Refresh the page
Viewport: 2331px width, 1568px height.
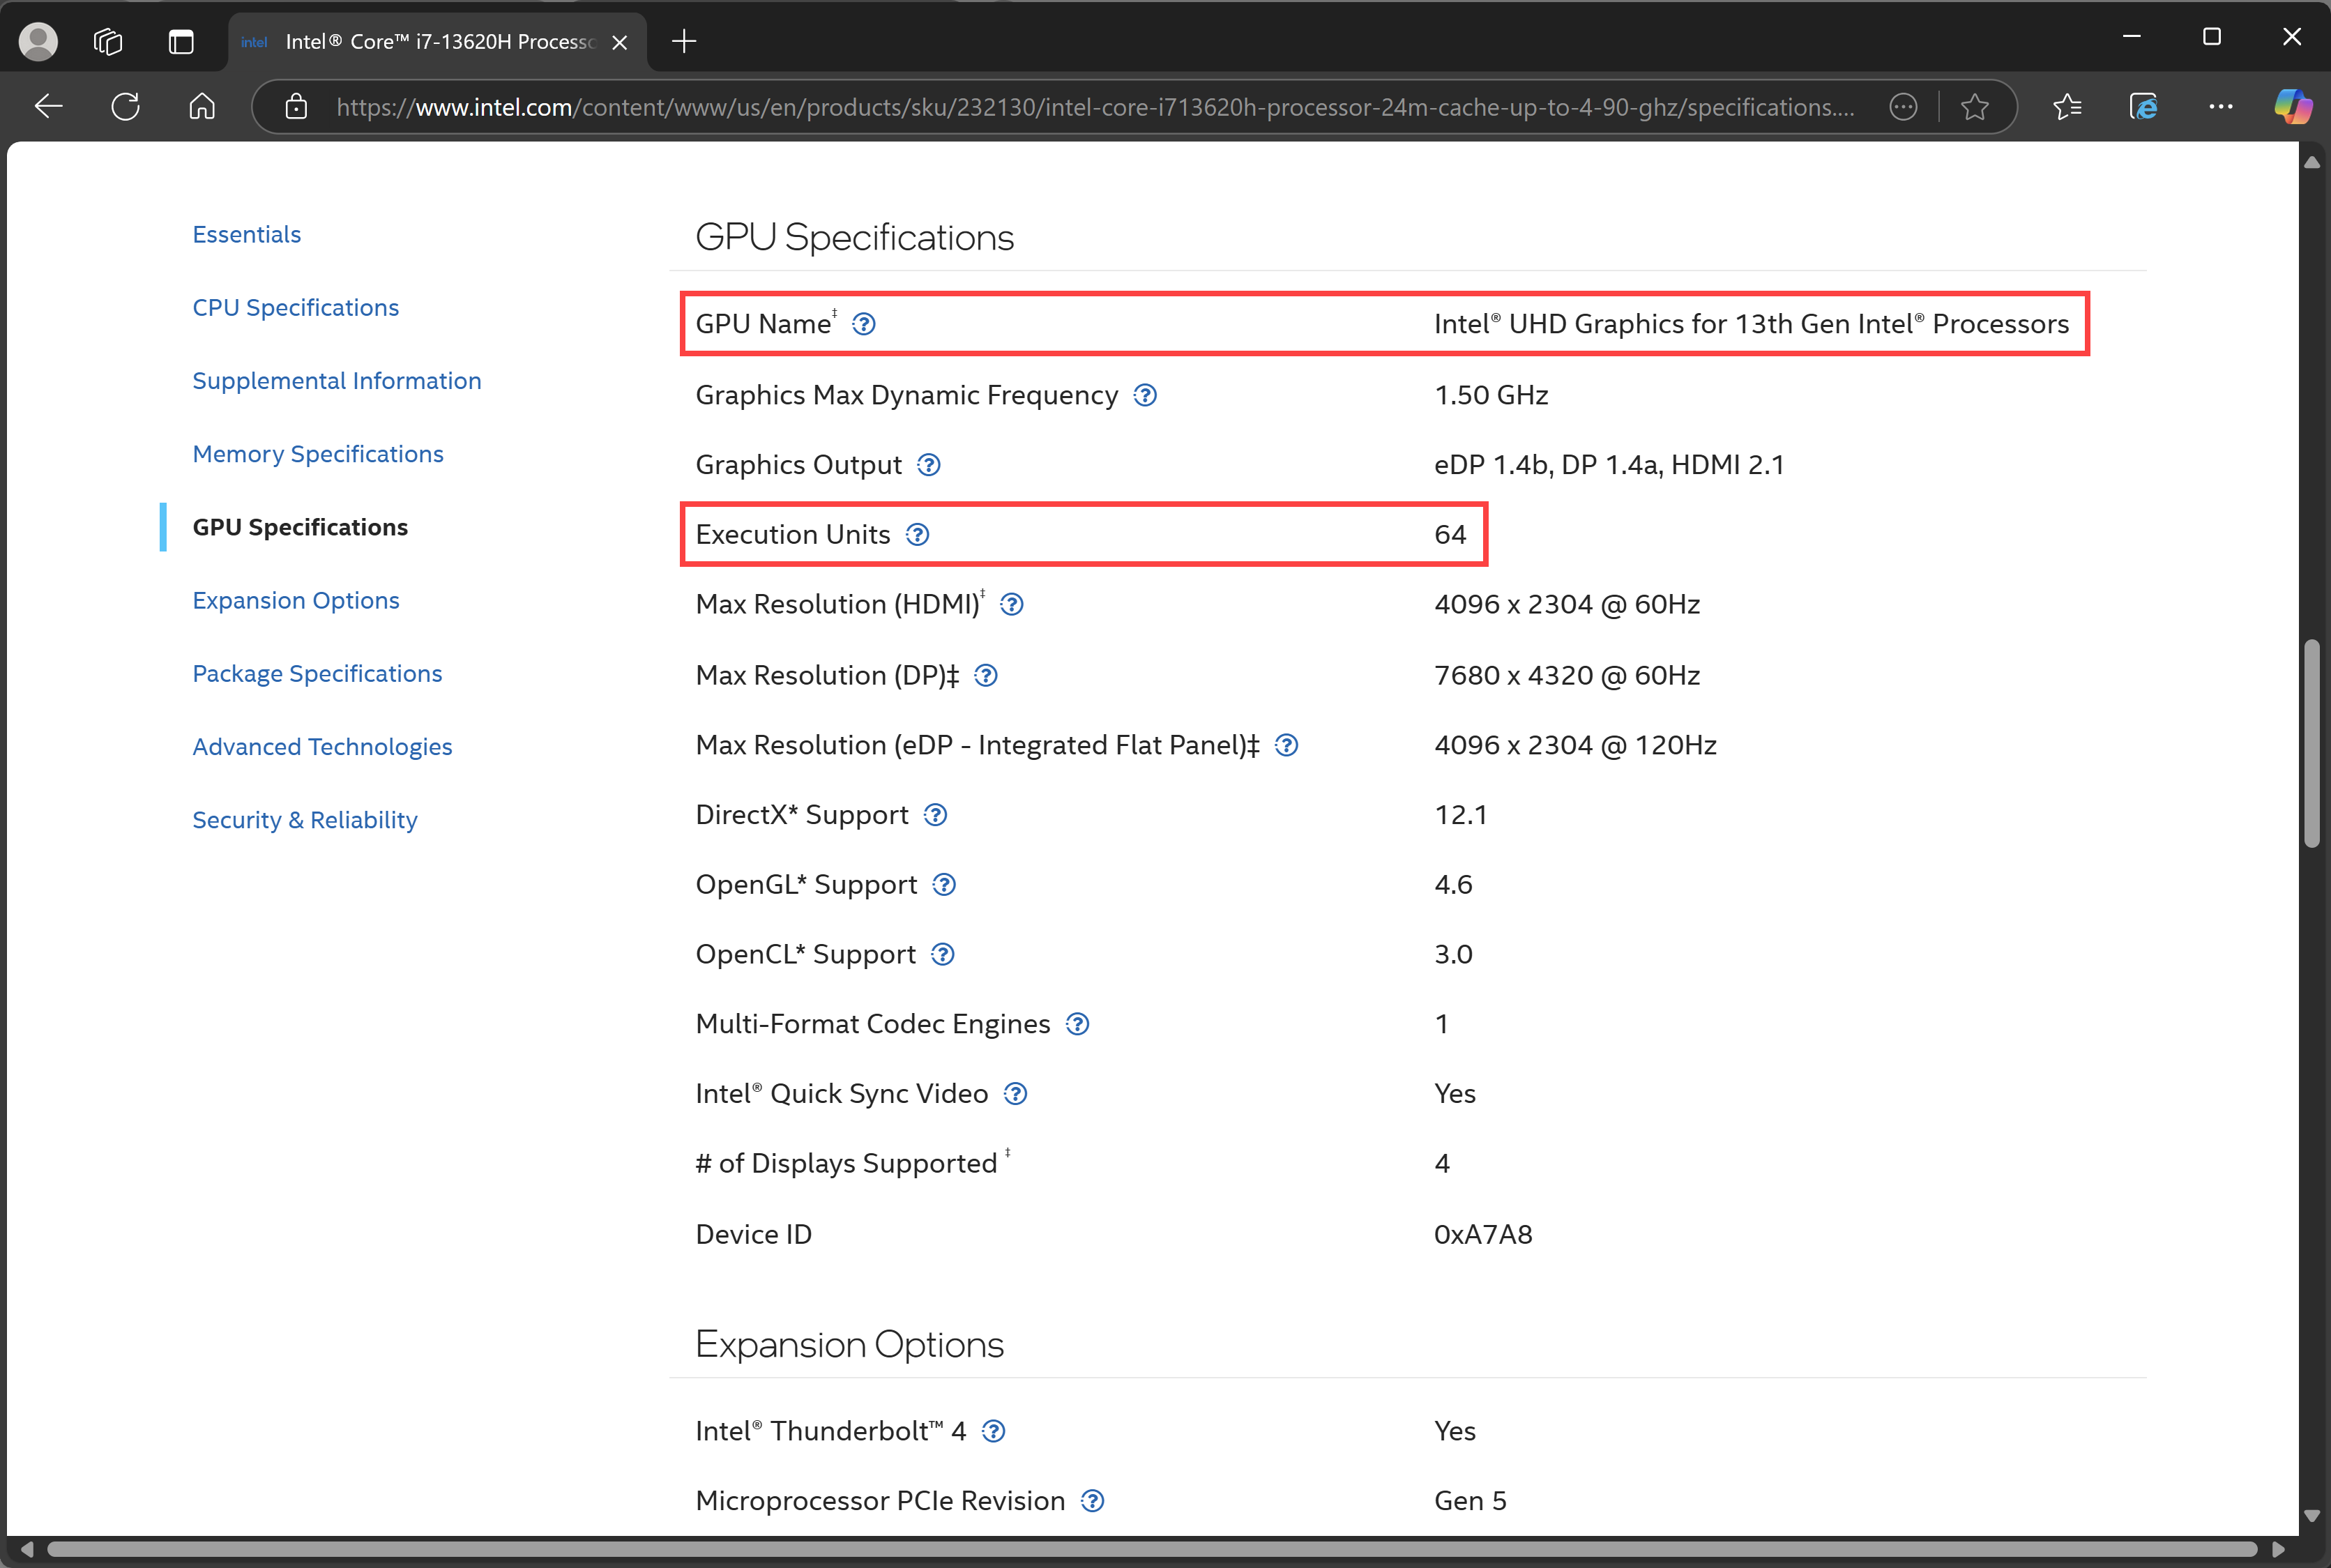pyautogui.click(x=125, y=106)
